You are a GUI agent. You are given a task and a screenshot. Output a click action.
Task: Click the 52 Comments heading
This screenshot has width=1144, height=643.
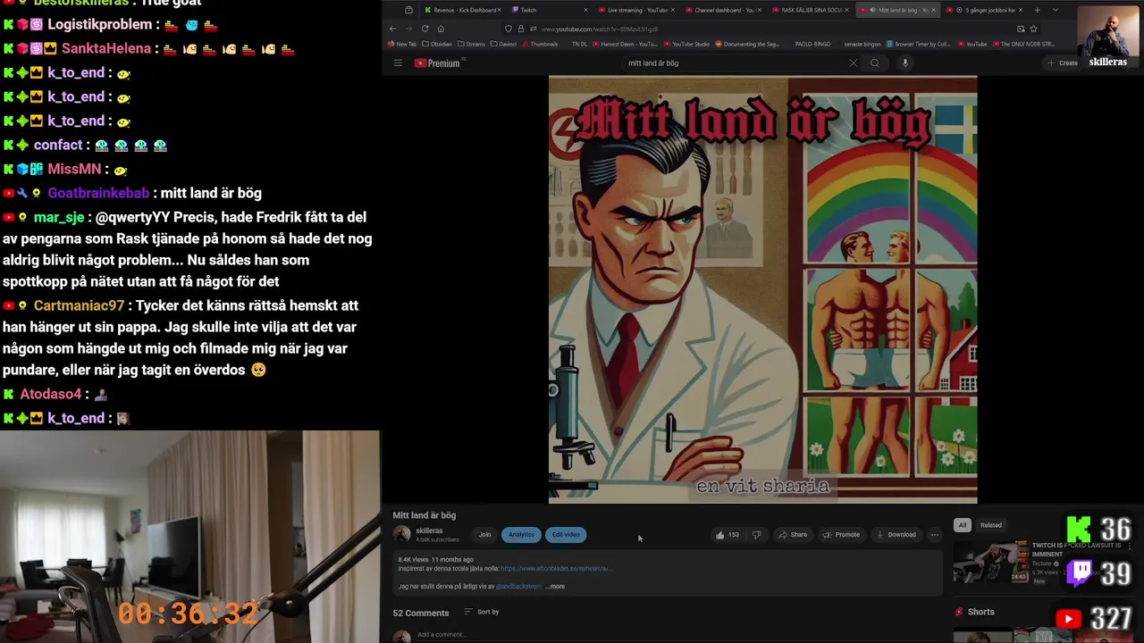coord(421,613)
